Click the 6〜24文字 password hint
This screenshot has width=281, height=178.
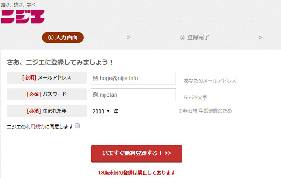[x=195, y=97]
